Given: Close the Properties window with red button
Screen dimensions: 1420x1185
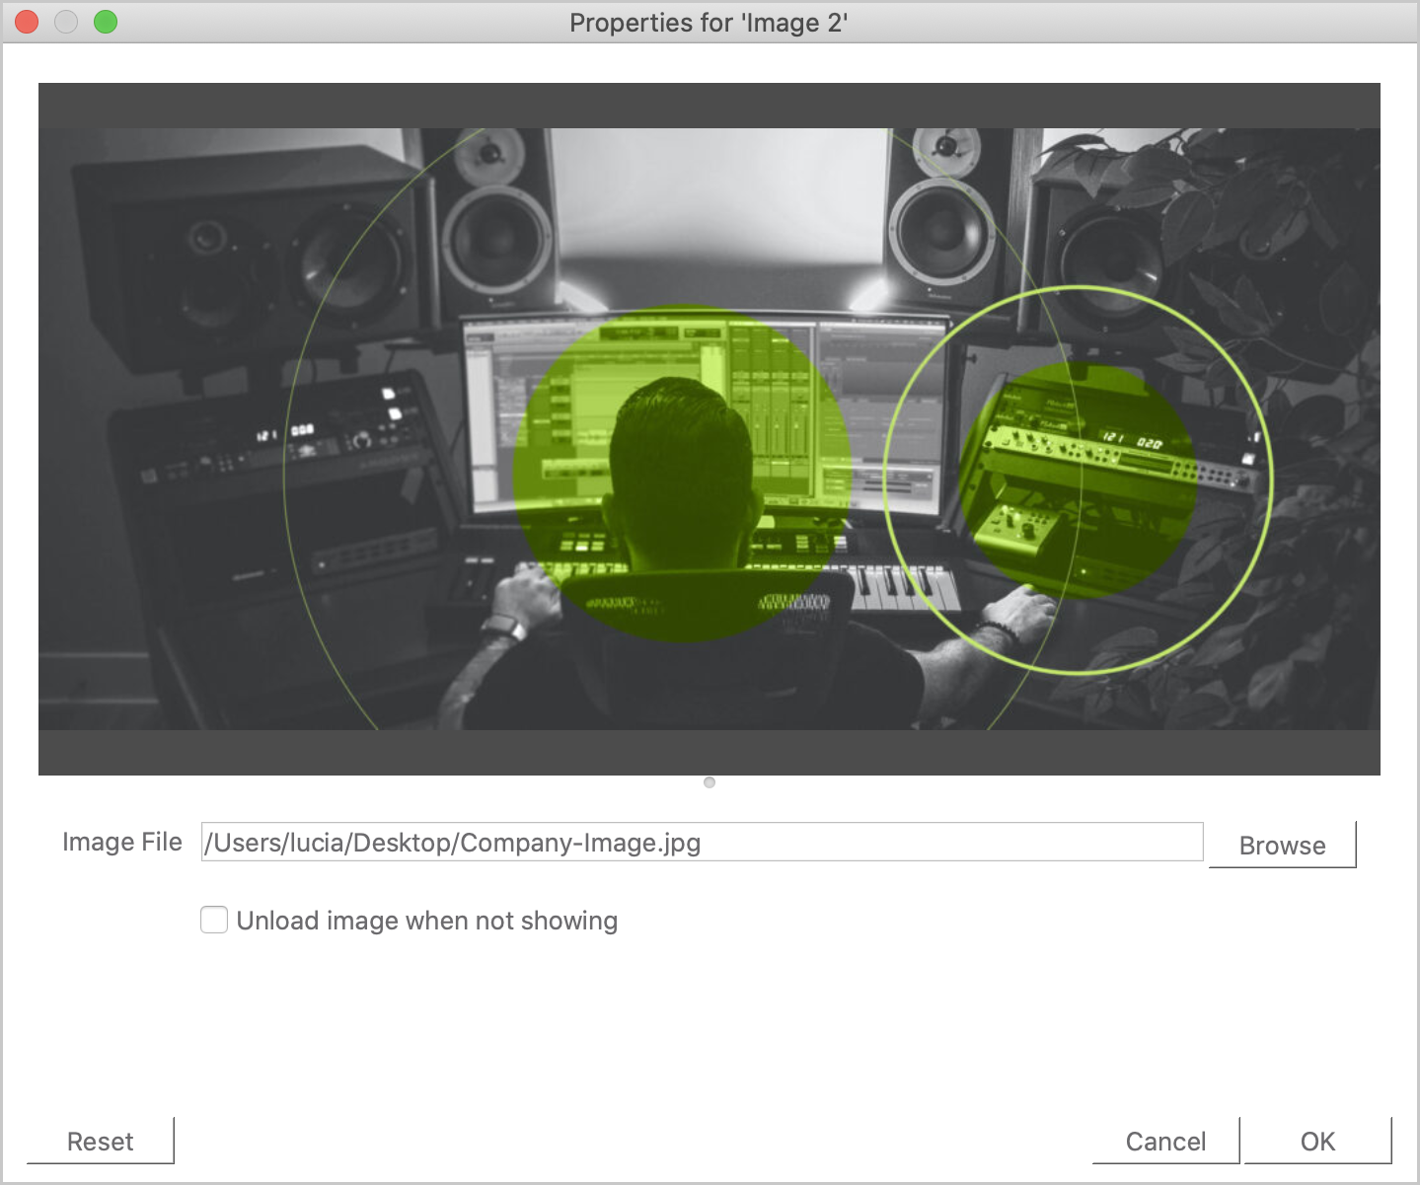Looking at the screenshot, I should (27, 22).
